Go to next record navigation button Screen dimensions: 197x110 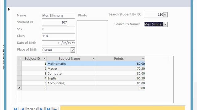42,109
